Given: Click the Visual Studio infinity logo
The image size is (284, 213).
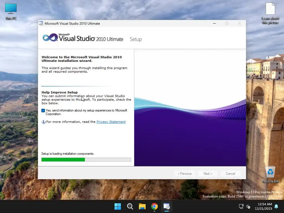Looking at the screenshot, I should [50, 37].
